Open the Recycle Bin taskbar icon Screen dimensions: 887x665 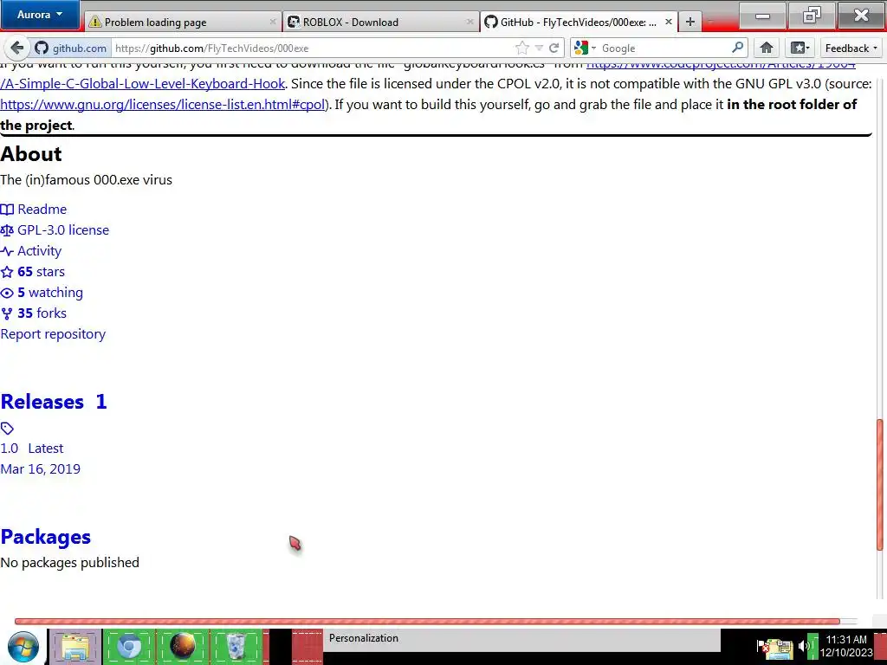(x=236, y=646)
